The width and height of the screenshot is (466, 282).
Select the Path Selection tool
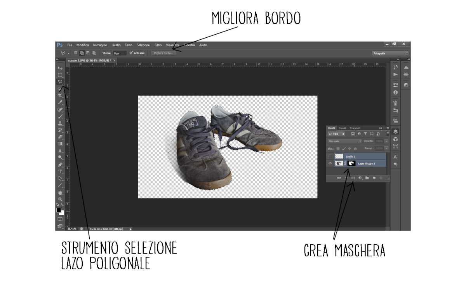(60, 178)
